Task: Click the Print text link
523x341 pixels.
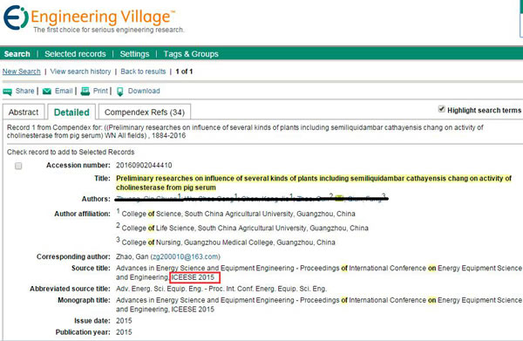Action: (x=100, y=91)
